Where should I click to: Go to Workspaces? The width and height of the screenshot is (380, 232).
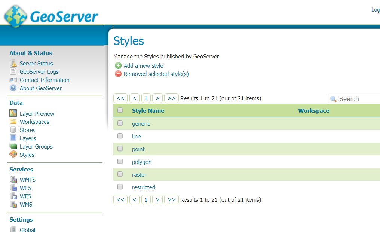coord(34,122)
